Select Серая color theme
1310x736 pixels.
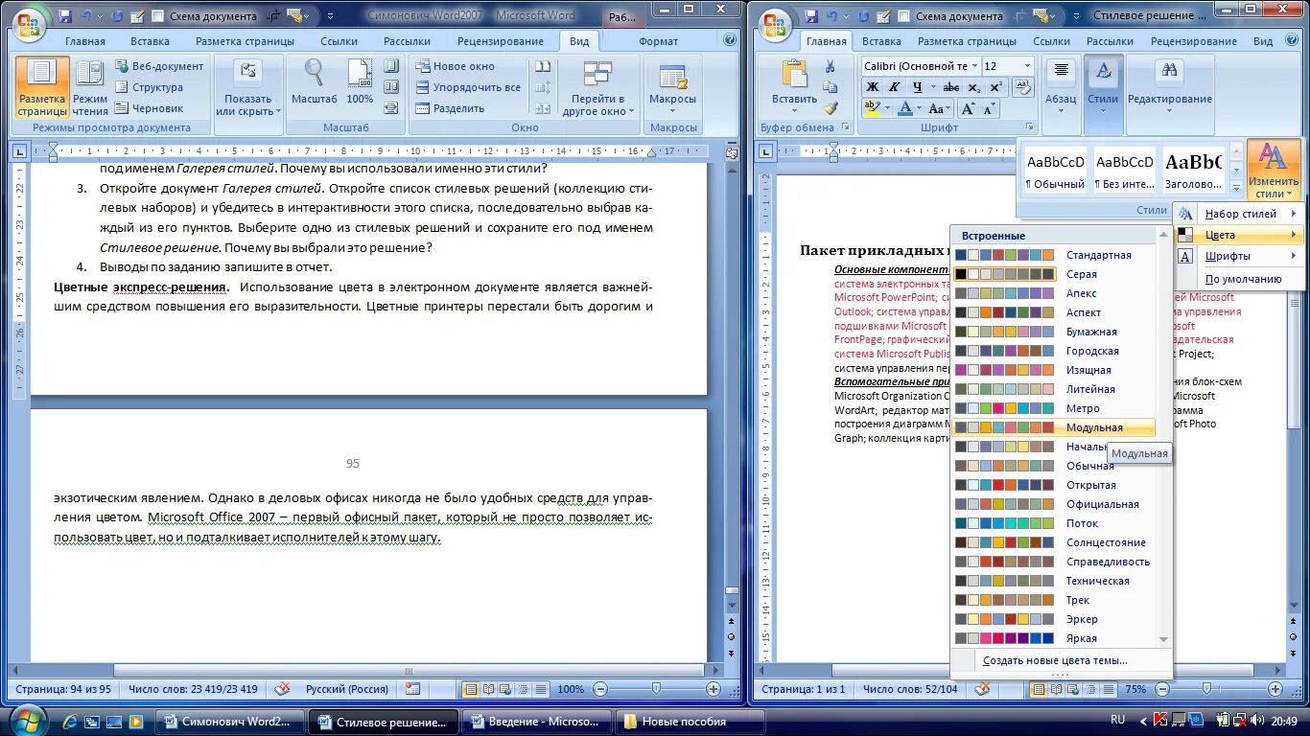[1053, 274]
